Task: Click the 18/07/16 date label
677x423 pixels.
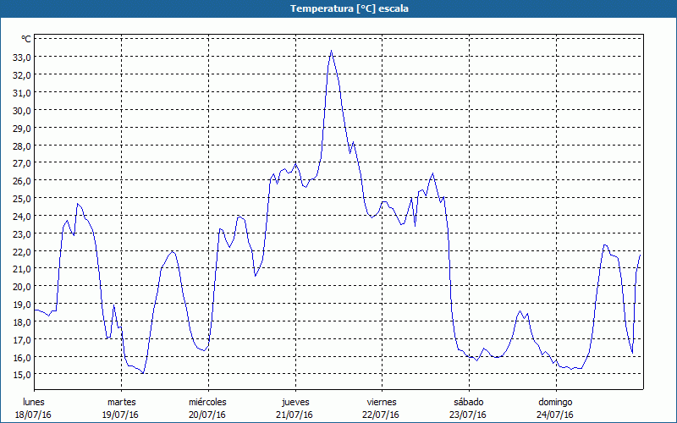Action: 34,415
